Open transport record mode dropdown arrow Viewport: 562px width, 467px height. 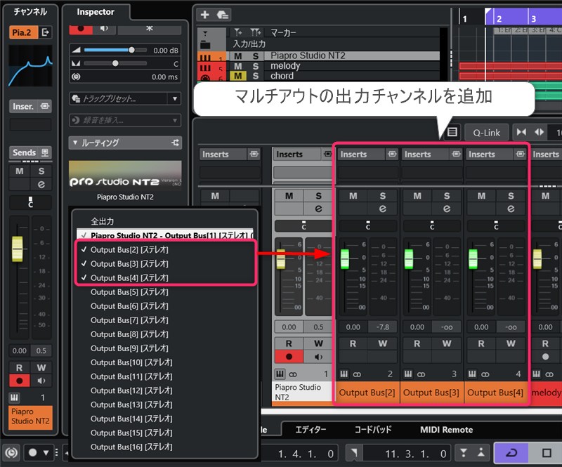46,453
